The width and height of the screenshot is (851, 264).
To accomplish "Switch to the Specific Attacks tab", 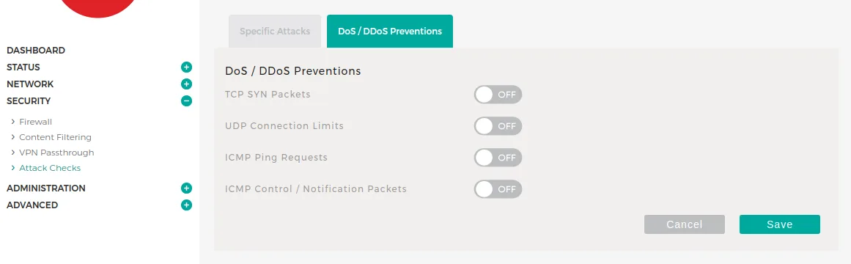I will click(275, 32).
